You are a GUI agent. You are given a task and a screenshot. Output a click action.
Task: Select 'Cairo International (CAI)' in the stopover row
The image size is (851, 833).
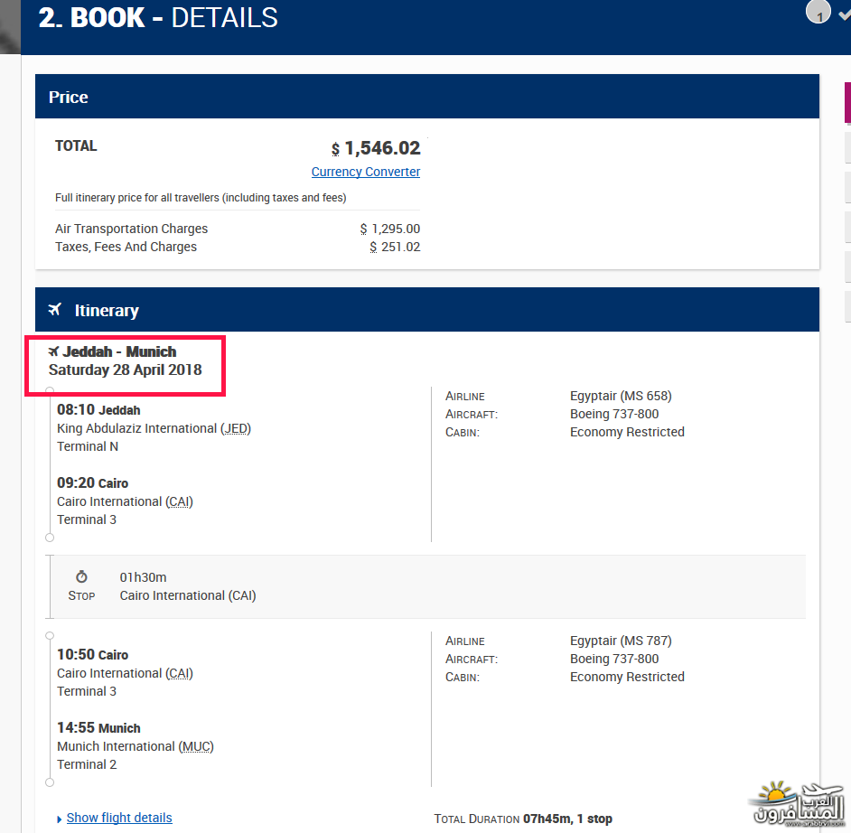(x=188, y=595)
